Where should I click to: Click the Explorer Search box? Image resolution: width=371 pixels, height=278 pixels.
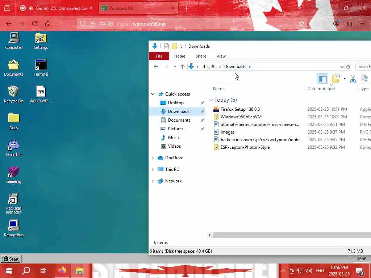coord(363,67)
